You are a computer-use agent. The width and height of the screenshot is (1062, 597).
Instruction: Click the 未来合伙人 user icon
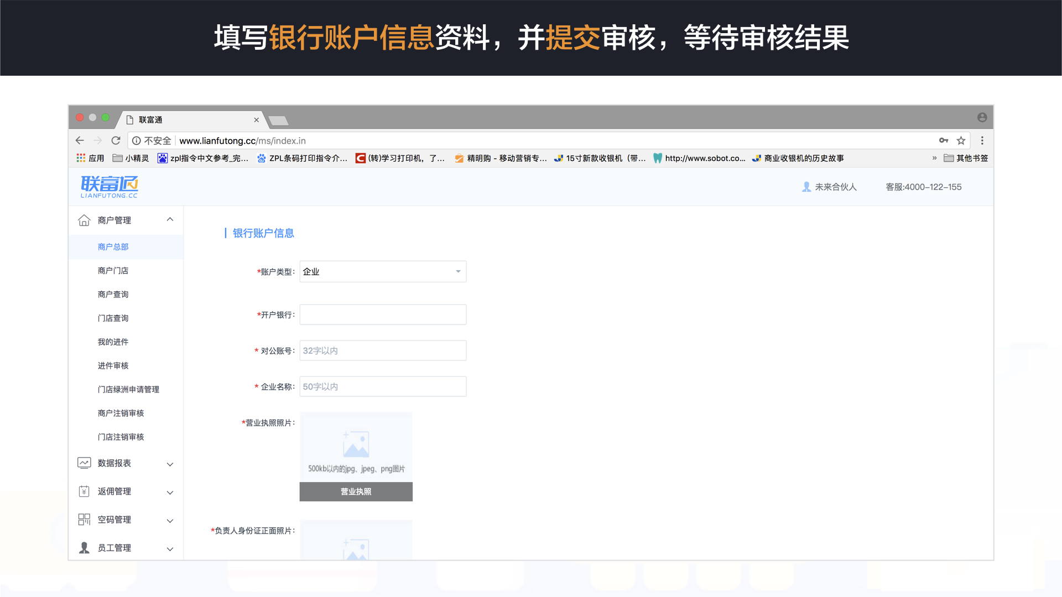(x=806, y=187)
